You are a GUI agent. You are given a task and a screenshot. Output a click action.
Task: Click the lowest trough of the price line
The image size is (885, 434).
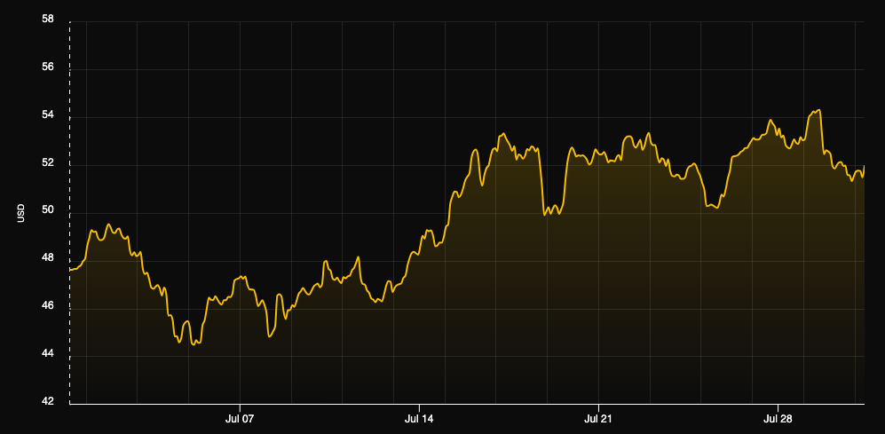click(194, 343)
